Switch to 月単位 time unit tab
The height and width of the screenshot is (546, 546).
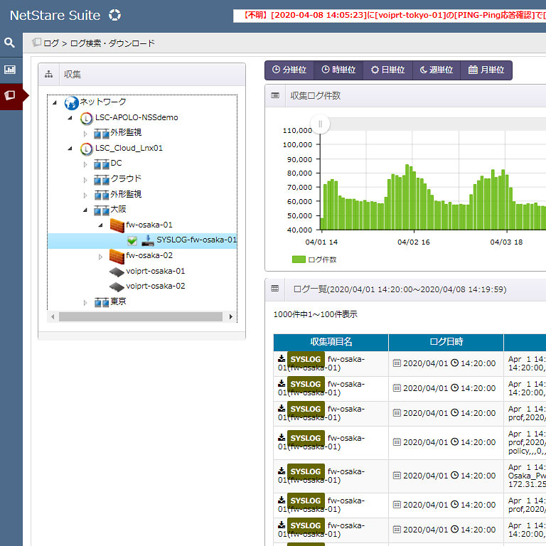click(x=486, y=70)
